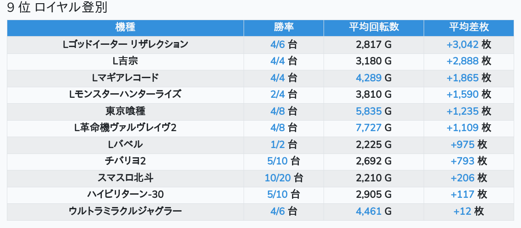
Task: Click the +2,888 link in L吉宗 row
Action: [463, 61]
